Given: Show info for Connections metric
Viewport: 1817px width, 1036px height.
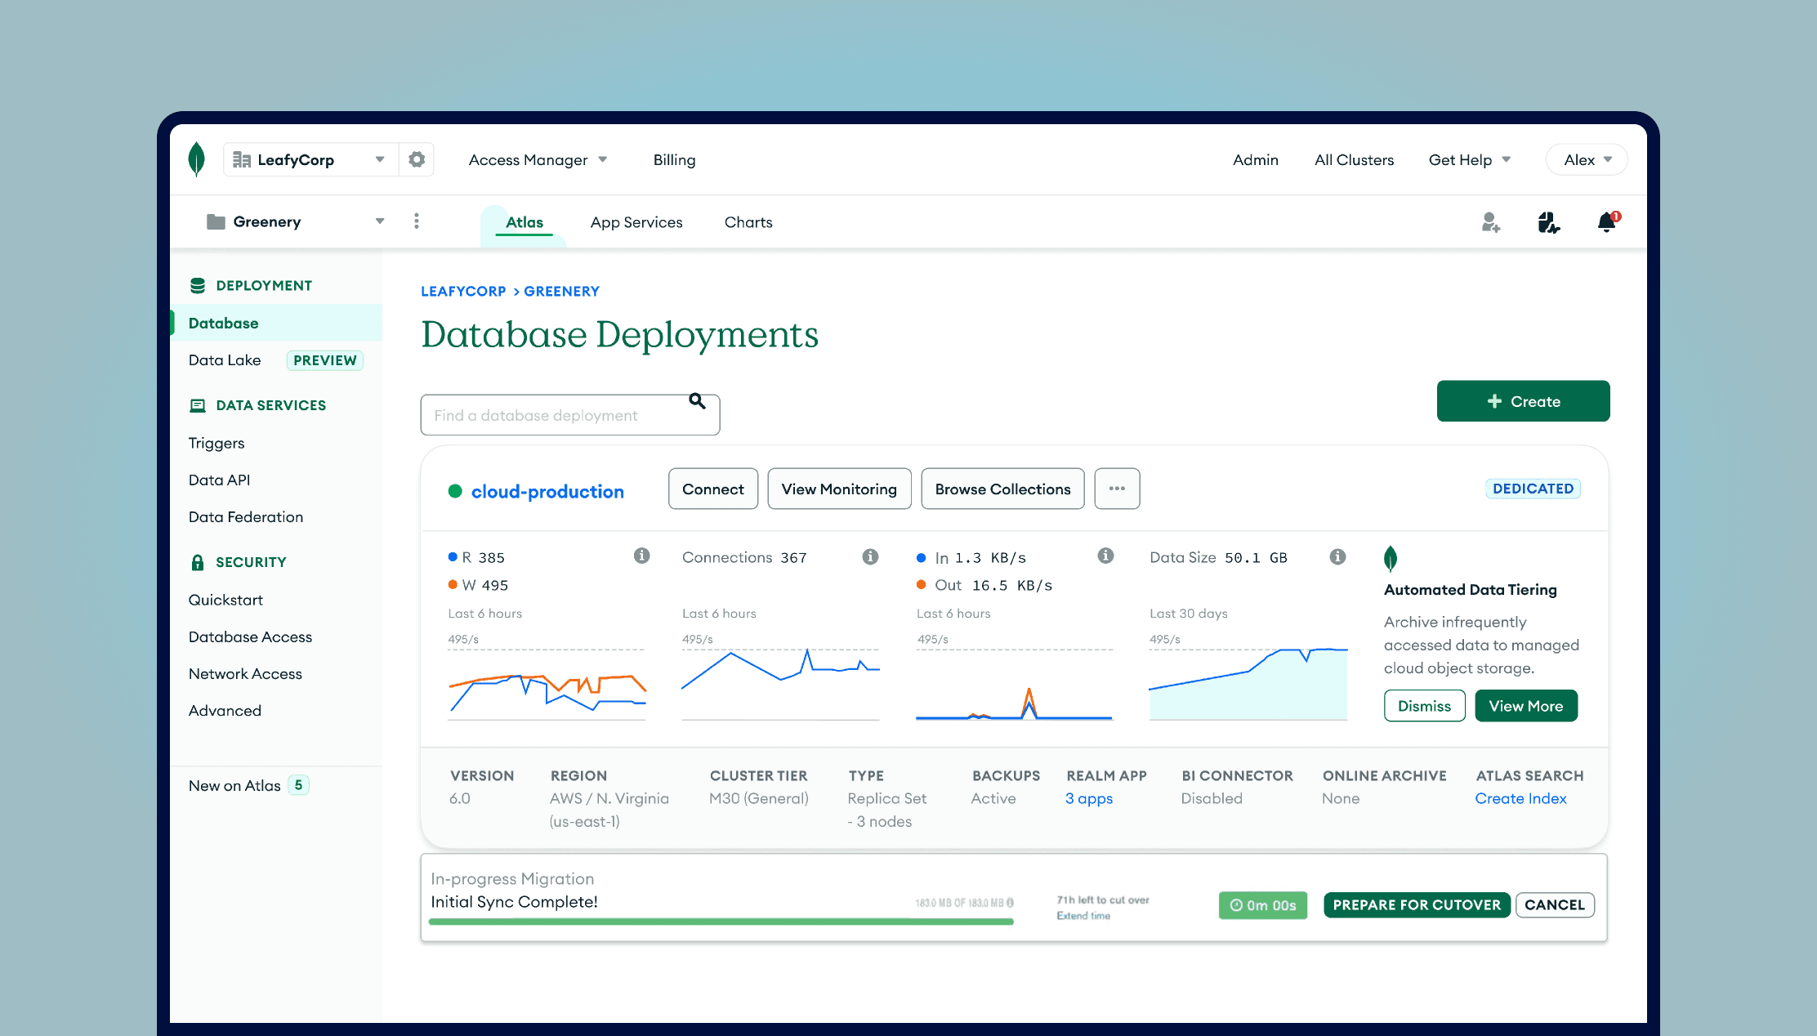Looking at the screenshot, I should 870,556.
